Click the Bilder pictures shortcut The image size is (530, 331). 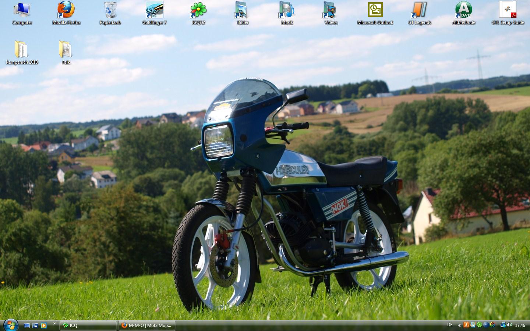point(243,11)
